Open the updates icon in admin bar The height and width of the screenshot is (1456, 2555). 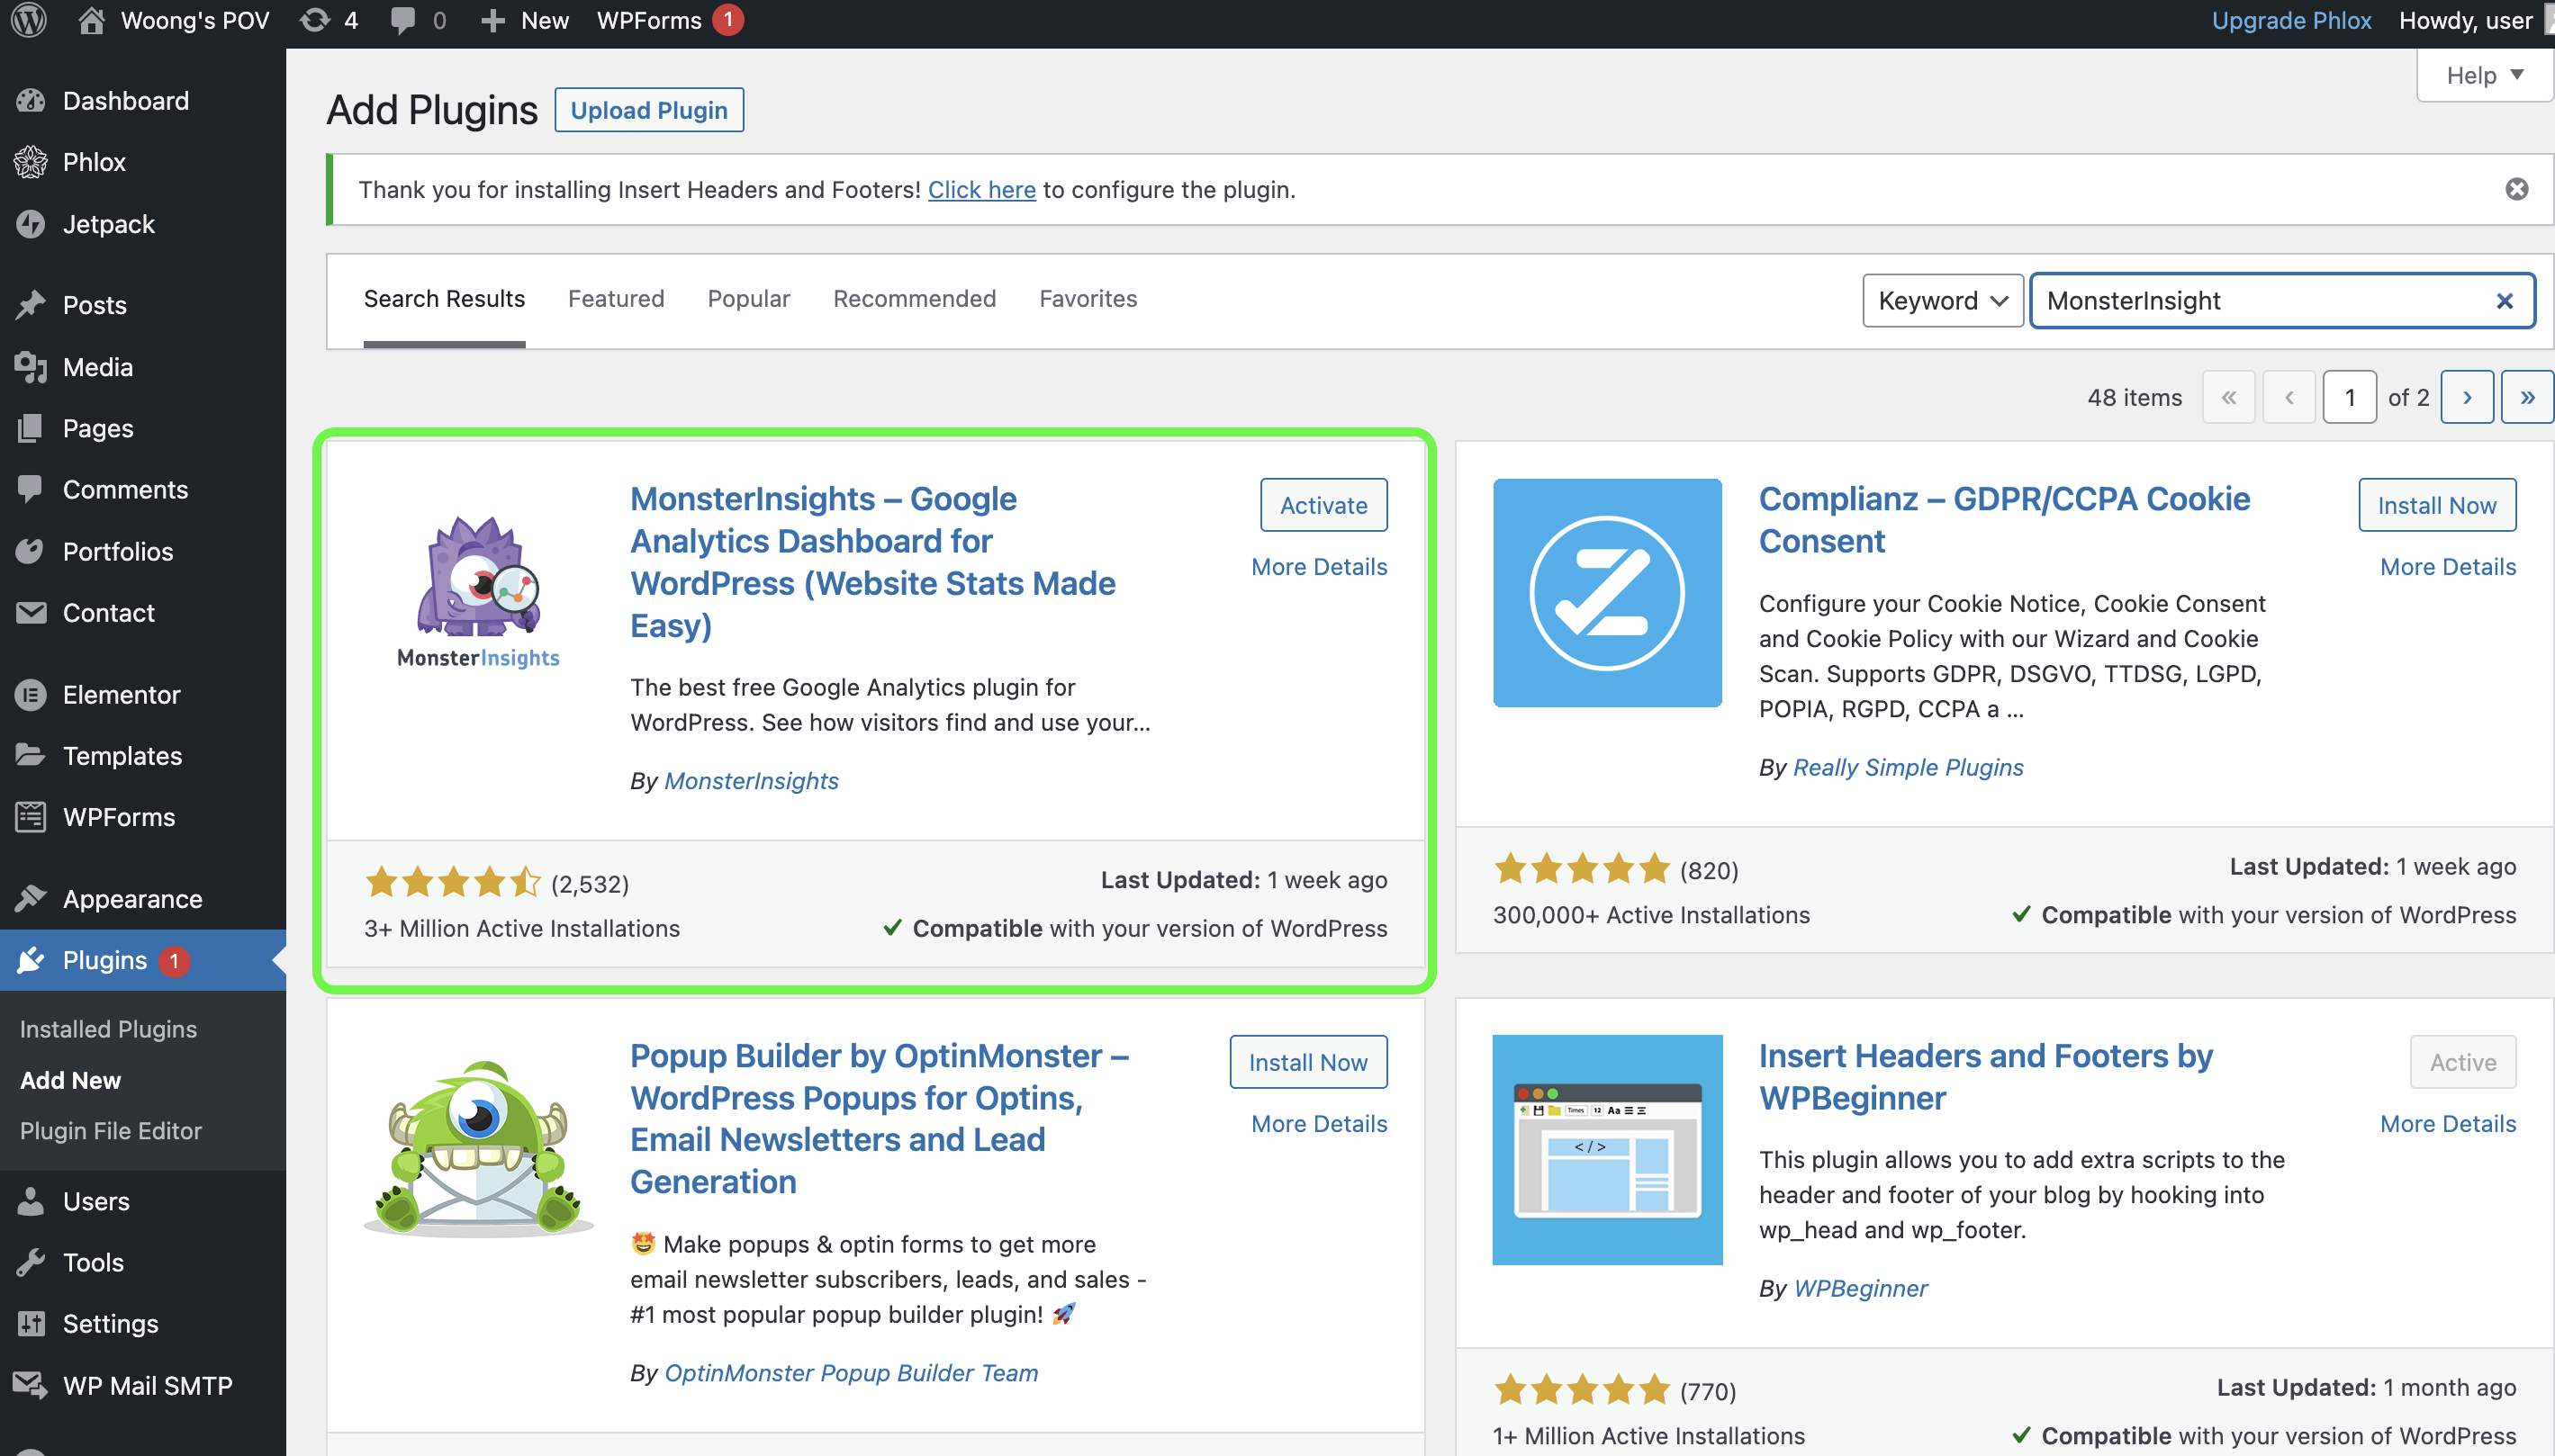(x=316, y=20)
